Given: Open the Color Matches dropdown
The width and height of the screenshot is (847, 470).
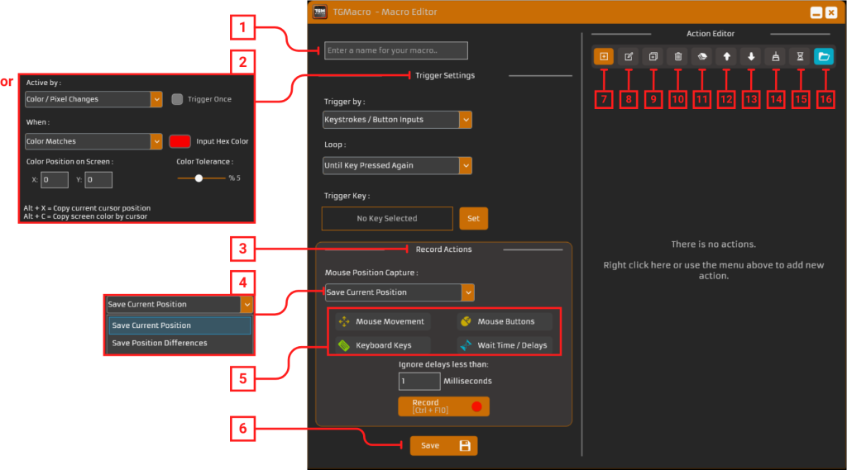Looking at the screenshot, I should click(93, 141).
